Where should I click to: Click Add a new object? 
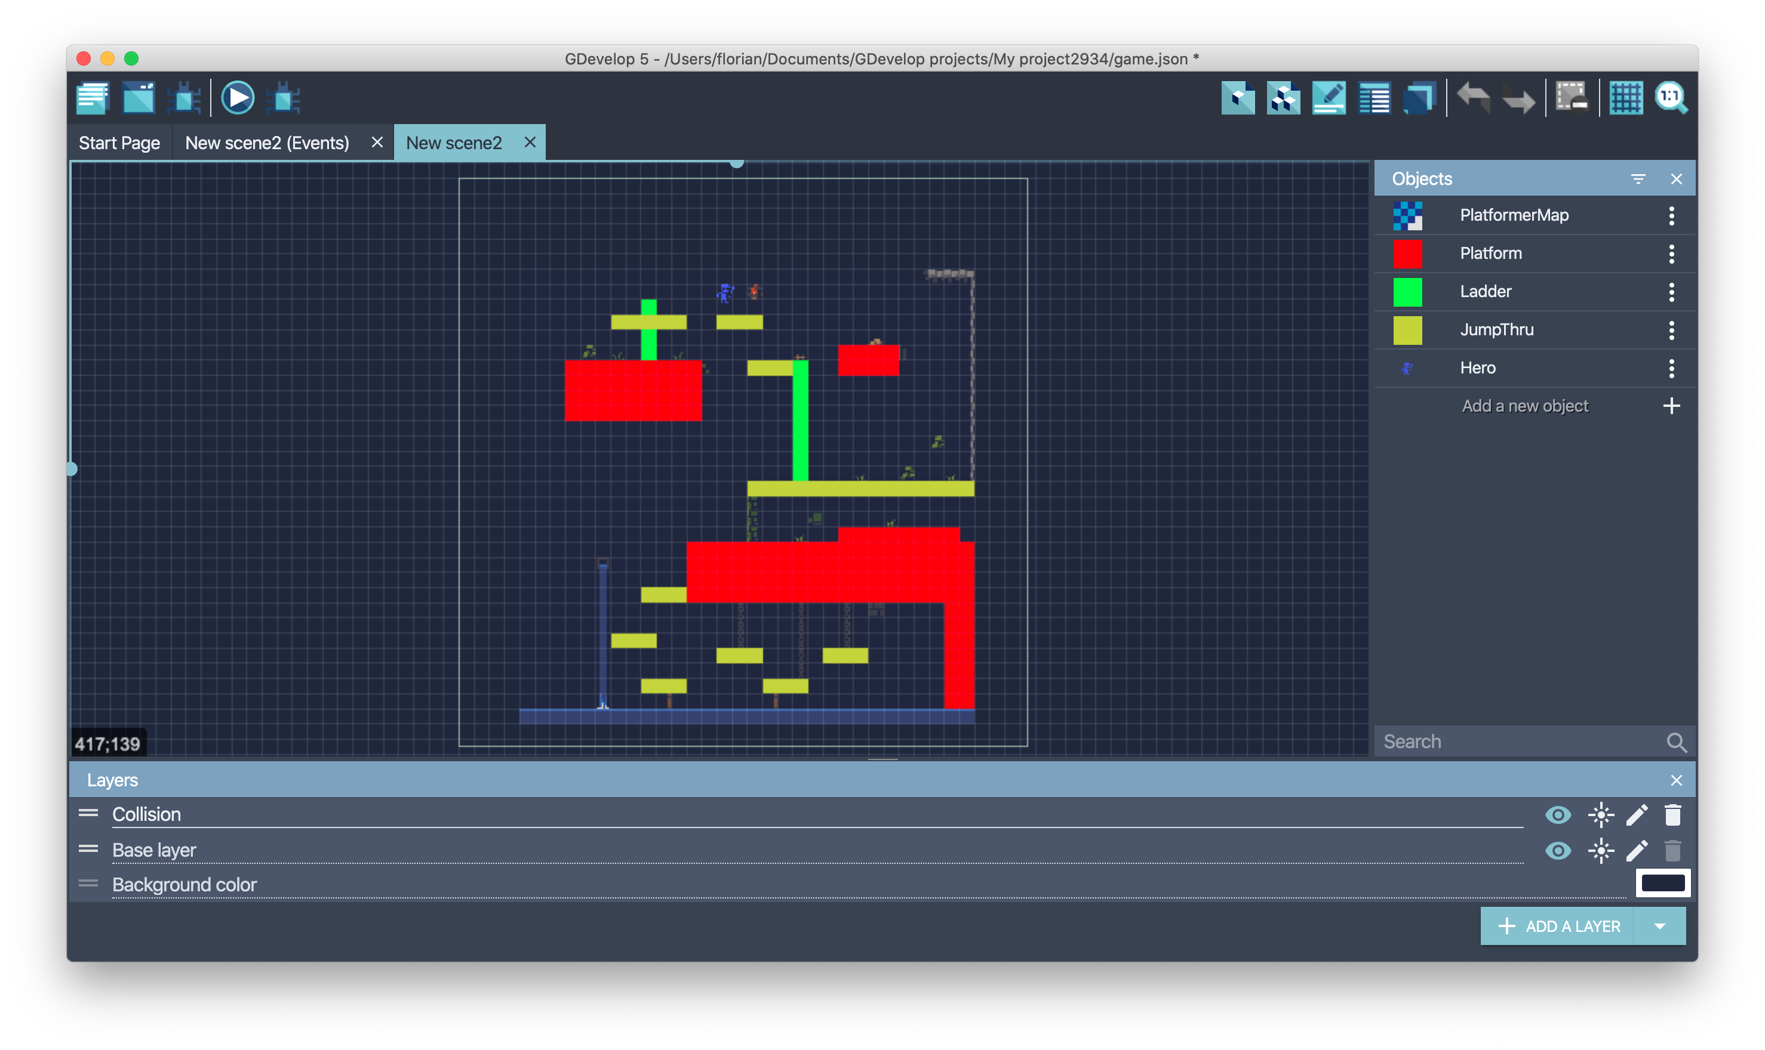(1526, 406)
